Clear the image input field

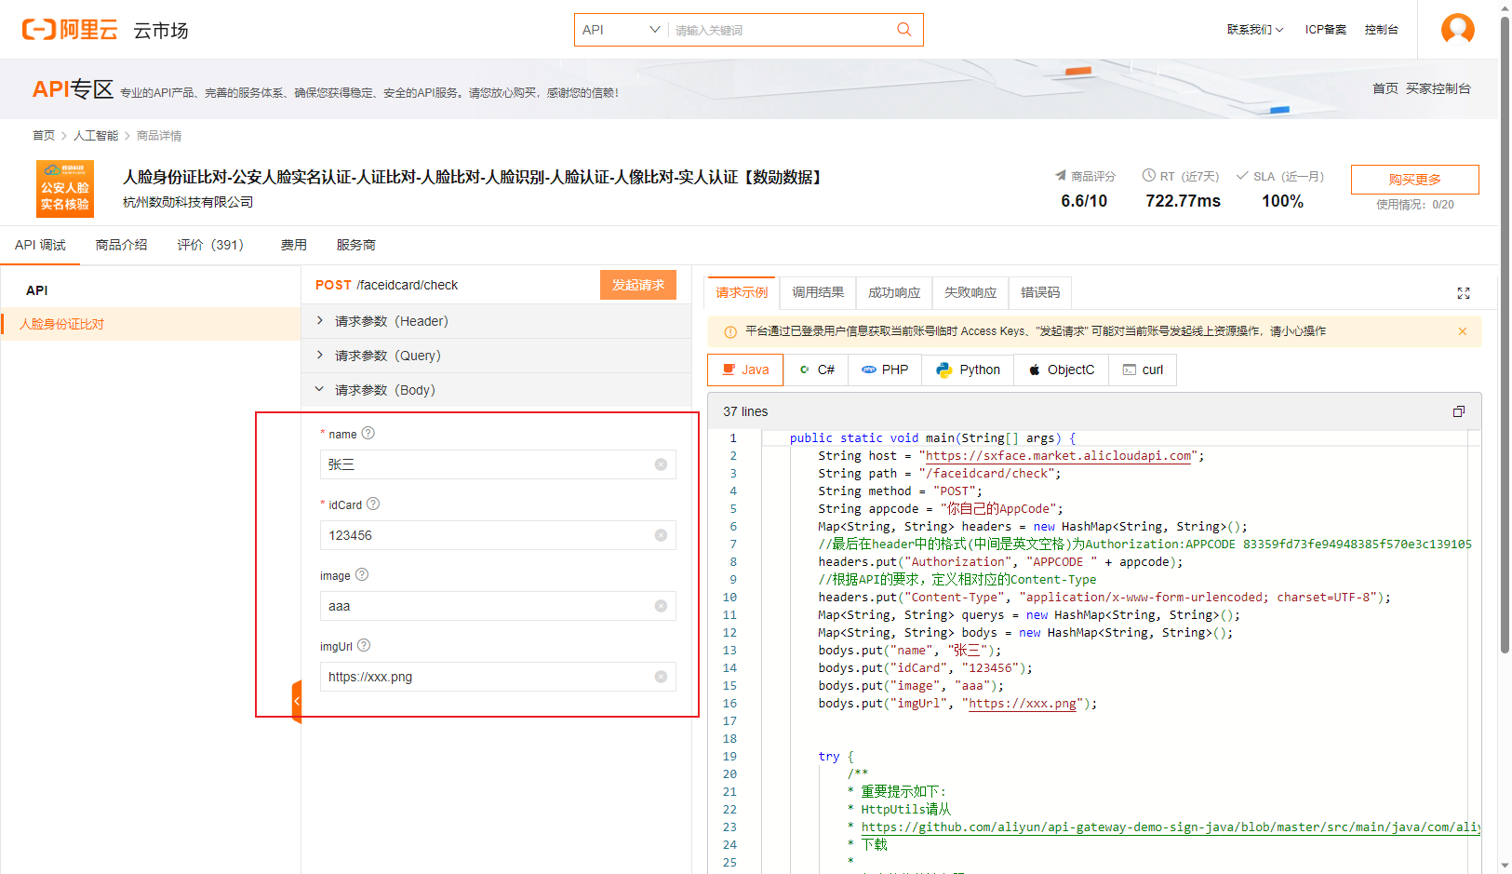point(661,606)
